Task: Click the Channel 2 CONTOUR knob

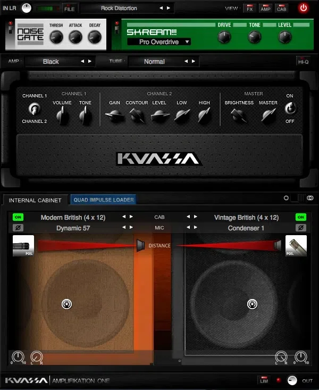Action: 137,115
